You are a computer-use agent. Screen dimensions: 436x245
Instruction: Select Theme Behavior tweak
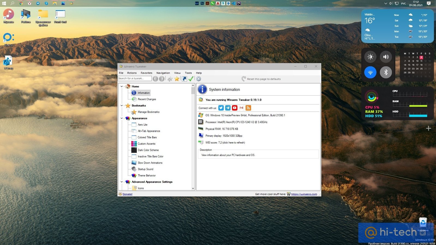point(147,176)
